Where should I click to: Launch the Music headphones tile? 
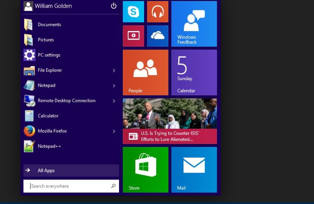coord(158,12)
